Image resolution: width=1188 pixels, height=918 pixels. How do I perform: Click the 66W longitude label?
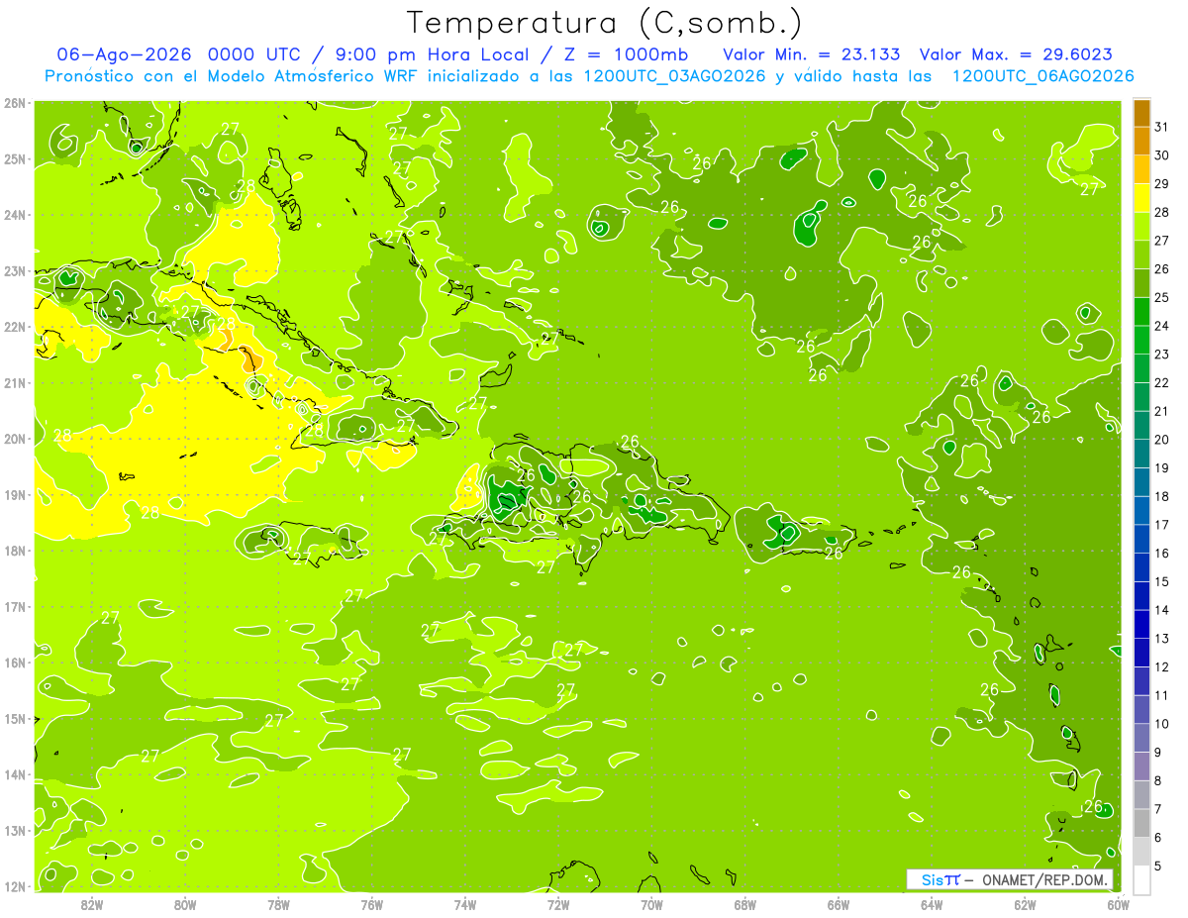tap(839, 905)
